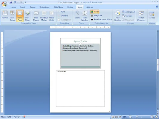Viewport: 159px width, 119px height.
Task: Open Handout Master view
Action: 44,16
